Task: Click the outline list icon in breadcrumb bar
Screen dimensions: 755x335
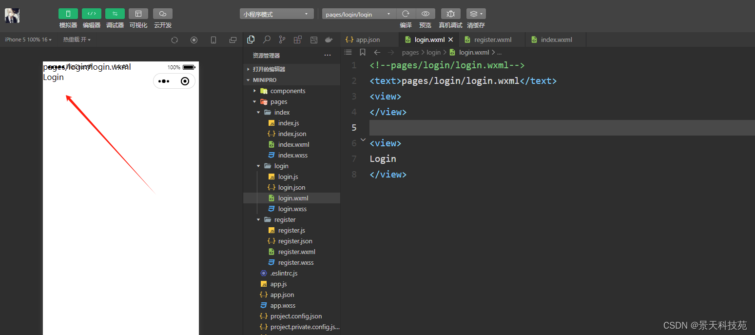Action: coord(348,52)
